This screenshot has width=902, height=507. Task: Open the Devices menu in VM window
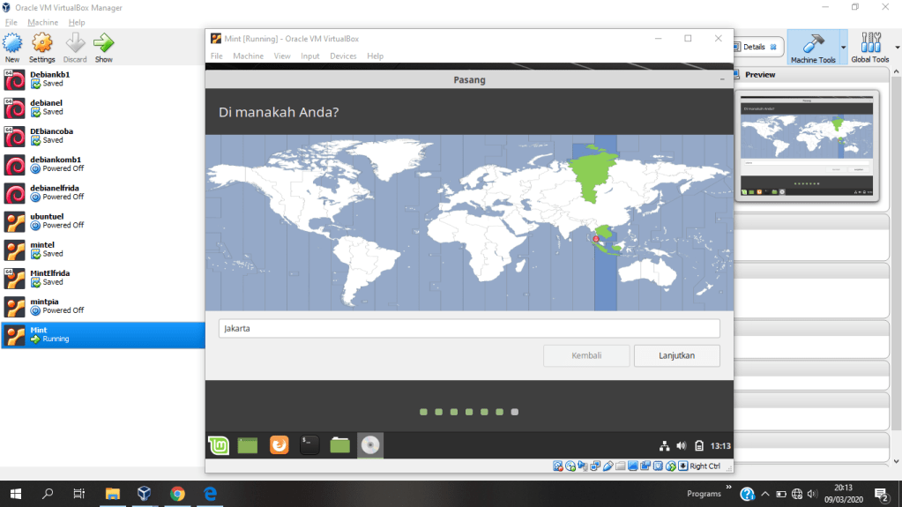tap(343, 56)
